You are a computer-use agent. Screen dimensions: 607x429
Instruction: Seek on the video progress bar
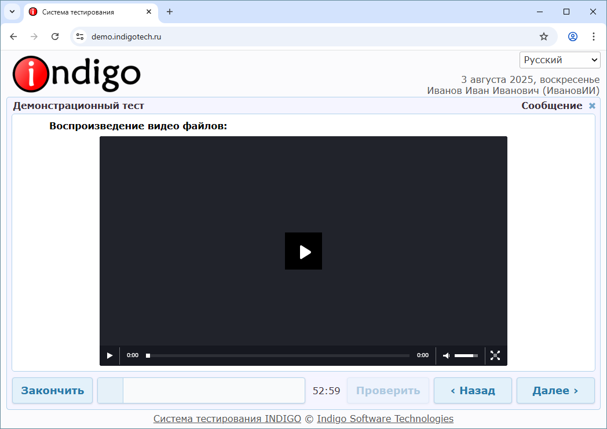(x=277, y=355)
